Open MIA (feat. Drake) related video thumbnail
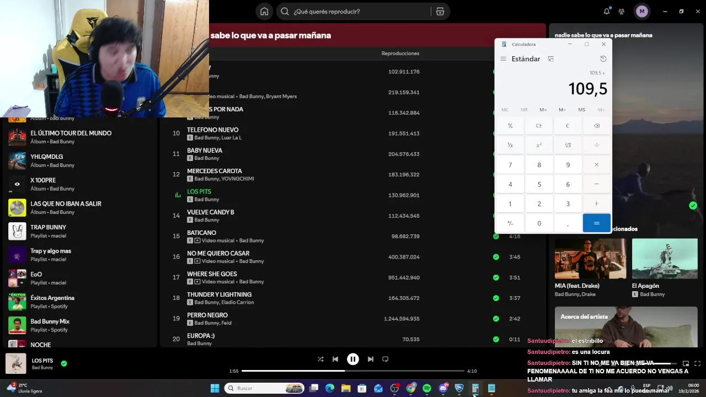 pos(590,259)
